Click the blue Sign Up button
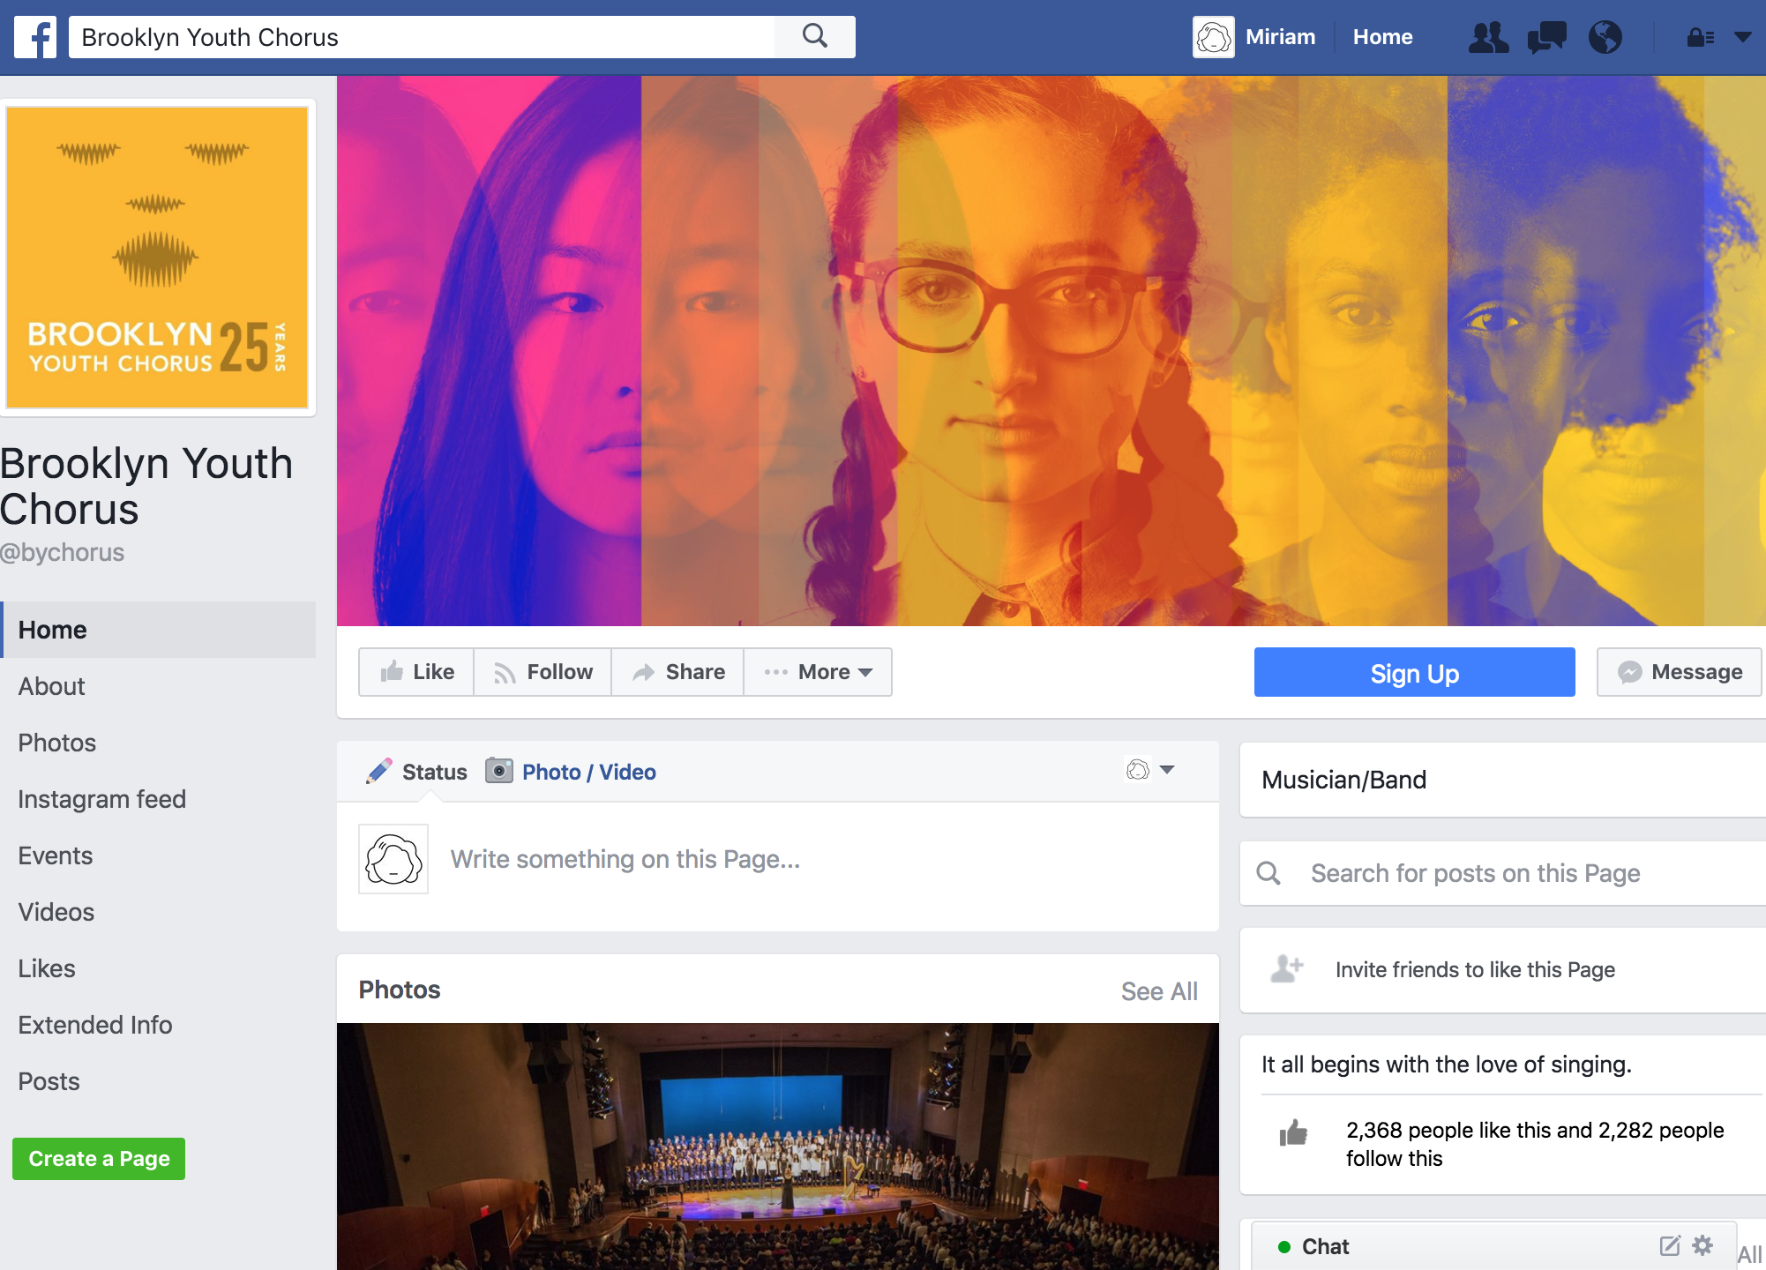 (x=1414, y=673)
